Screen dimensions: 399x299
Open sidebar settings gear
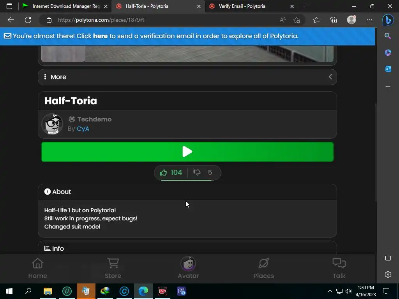tap(388, 274)
